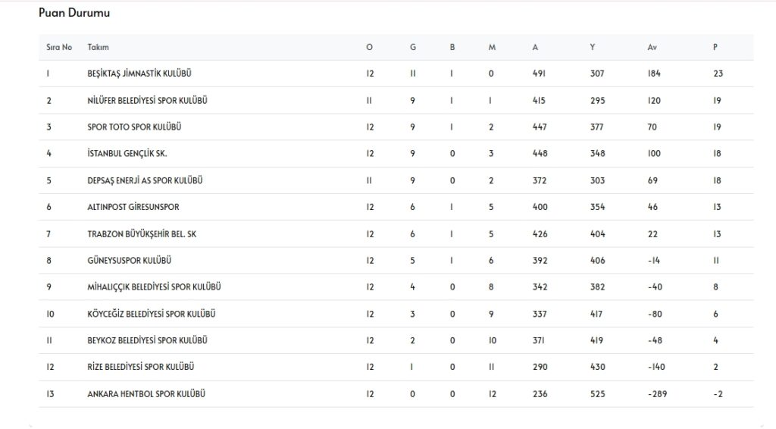
Task: Select Spor Toto Spor Kulübü team
Action: pyautogui.click(x=134, y=127)
